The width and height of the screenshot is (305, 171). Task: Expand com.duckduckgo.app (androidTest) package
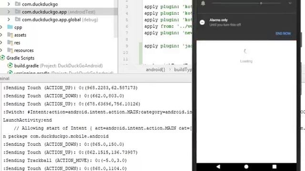(9, 12)
